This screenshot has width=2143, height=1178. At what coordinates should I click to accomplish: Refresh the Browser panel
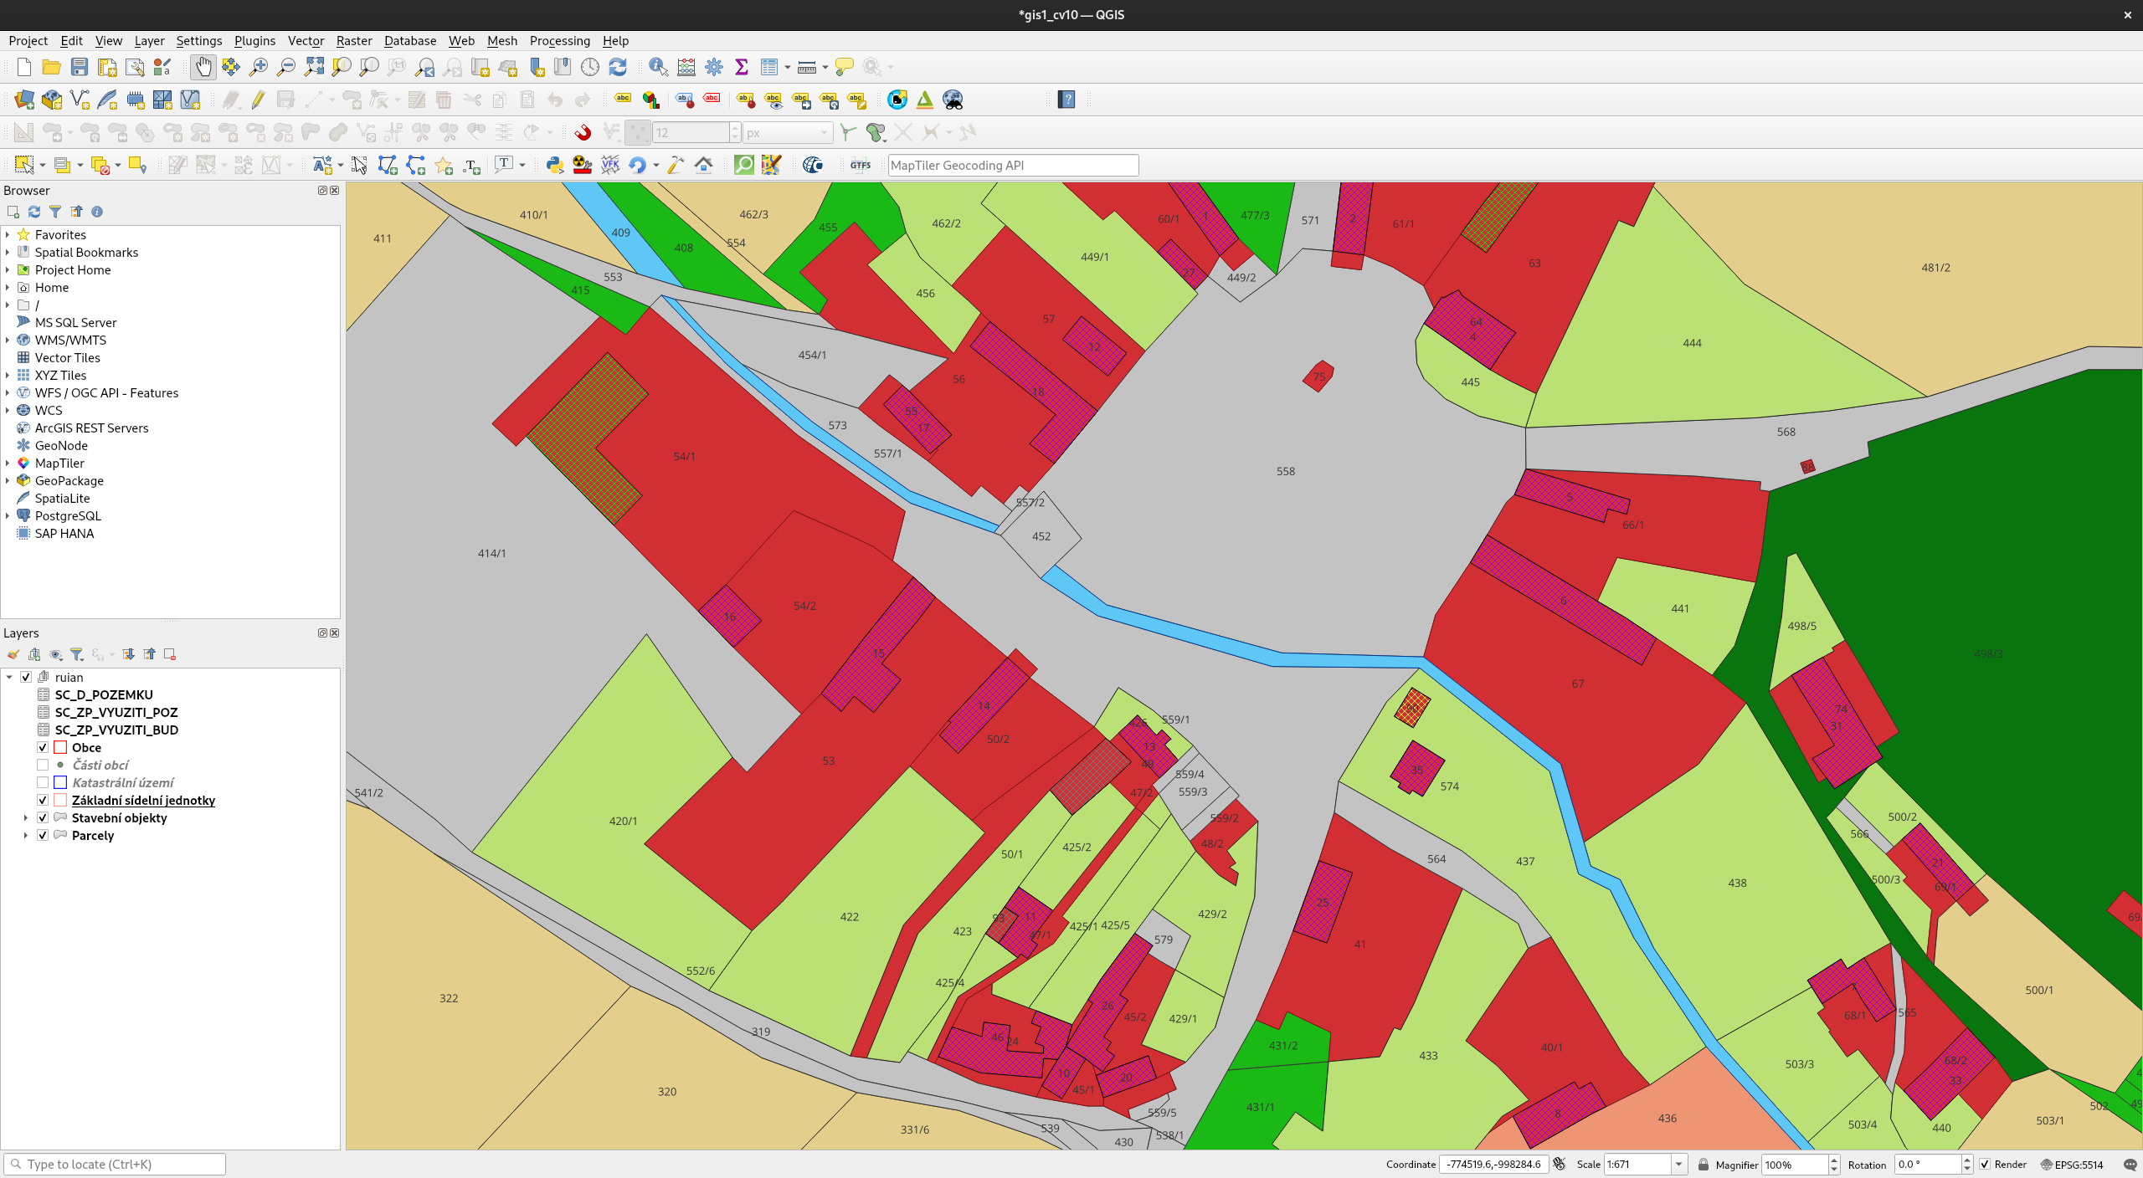tap(34, 212)
